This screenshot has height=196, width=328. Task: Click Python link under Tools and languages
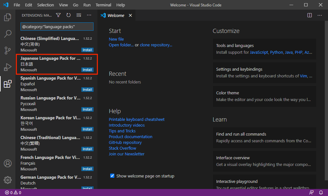(x=276, y=52)
